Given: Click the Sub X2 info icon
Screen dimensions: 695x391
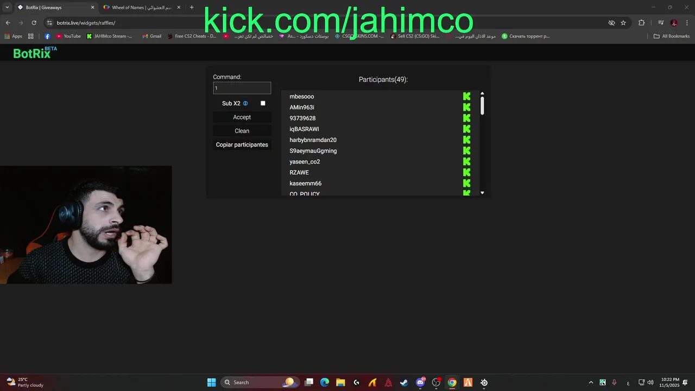Looking at the screenshot, I should tap(245, 103).
